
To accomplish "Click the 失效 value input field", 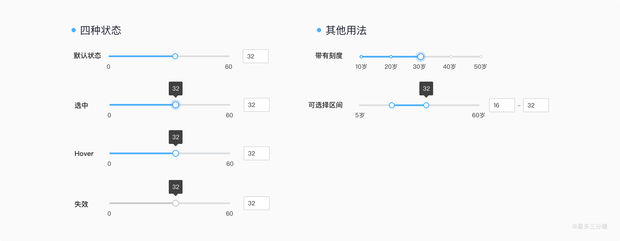I will (x=257, y=203).
